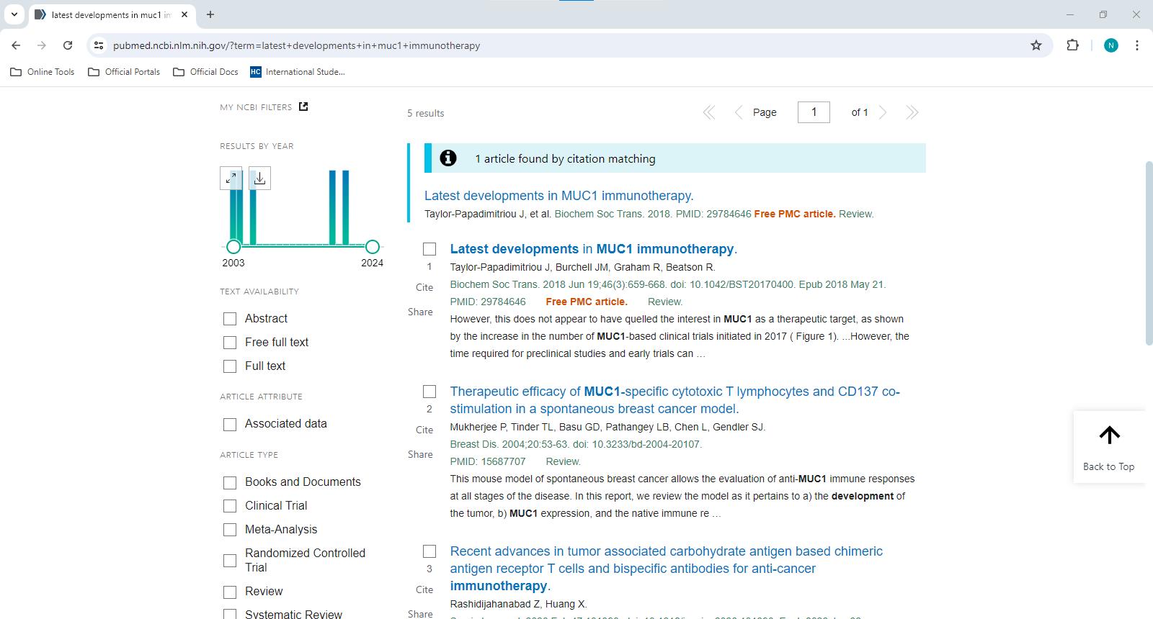
Task: Expand the results by year chart
Action: 231,179
